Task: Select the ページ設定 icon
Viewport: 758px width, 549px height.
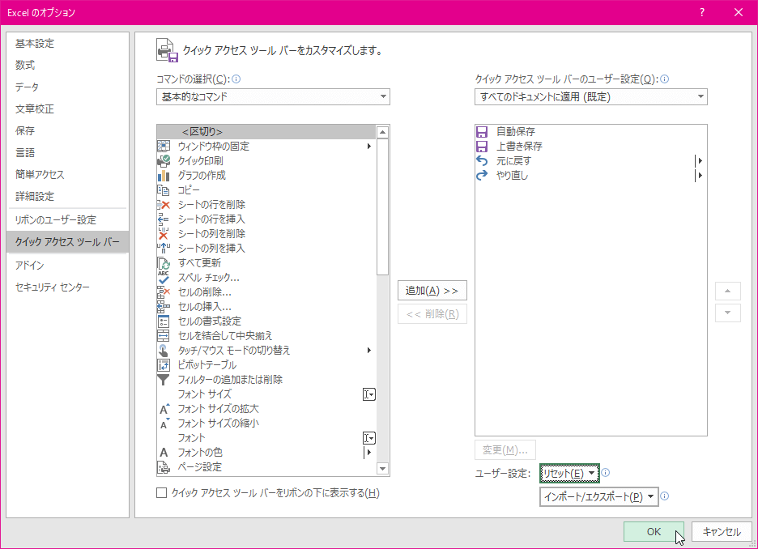Action: coord(164,467)
